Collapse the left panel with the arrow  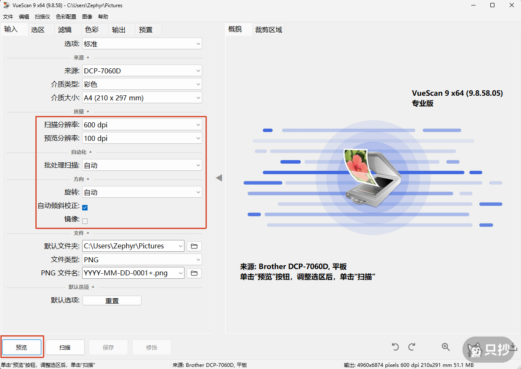(x=219, y=178)
